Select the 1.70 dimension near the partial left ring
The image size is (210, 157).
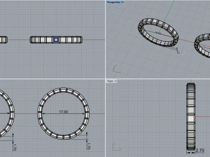click(x=14, y=147)
